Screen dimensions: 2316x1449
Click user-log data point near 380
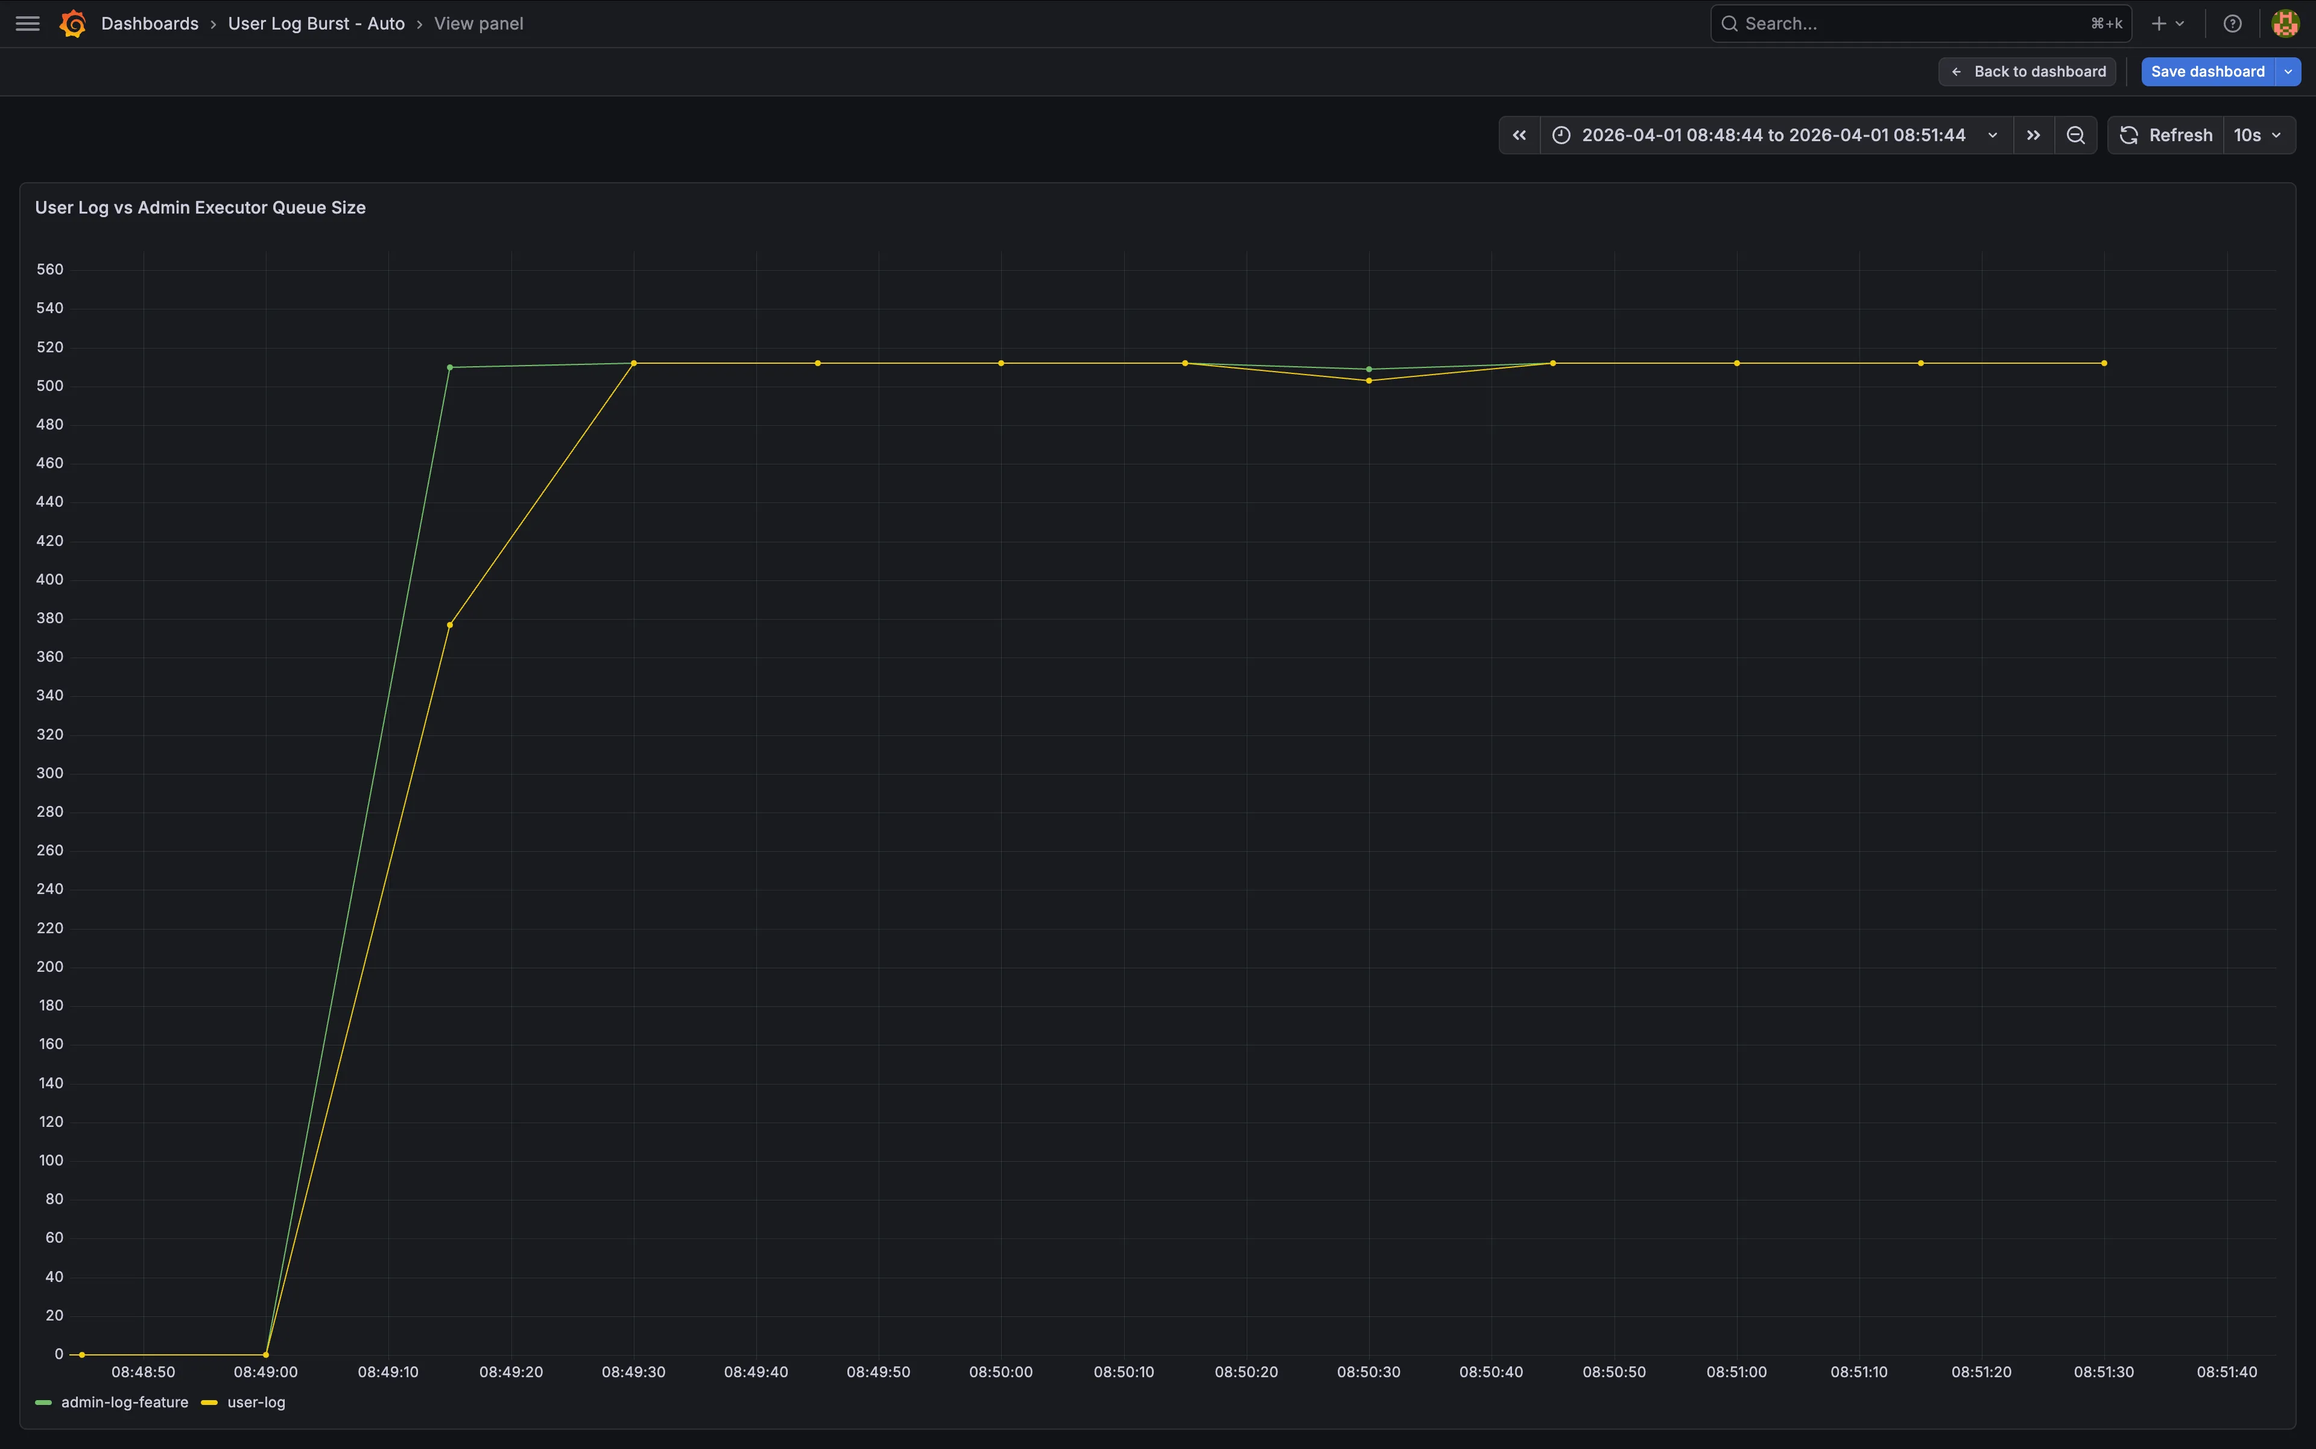449,625
